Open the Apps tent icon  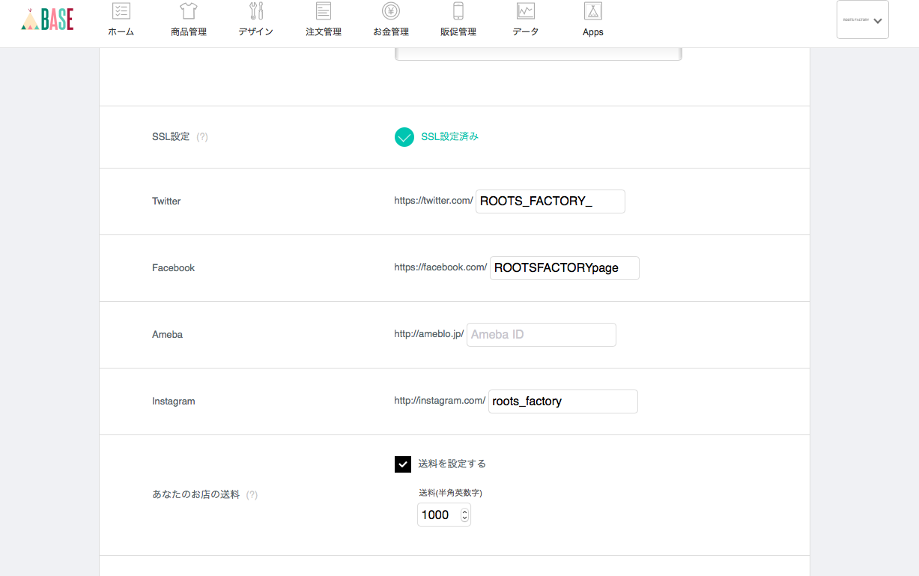[x=593, y=11]
